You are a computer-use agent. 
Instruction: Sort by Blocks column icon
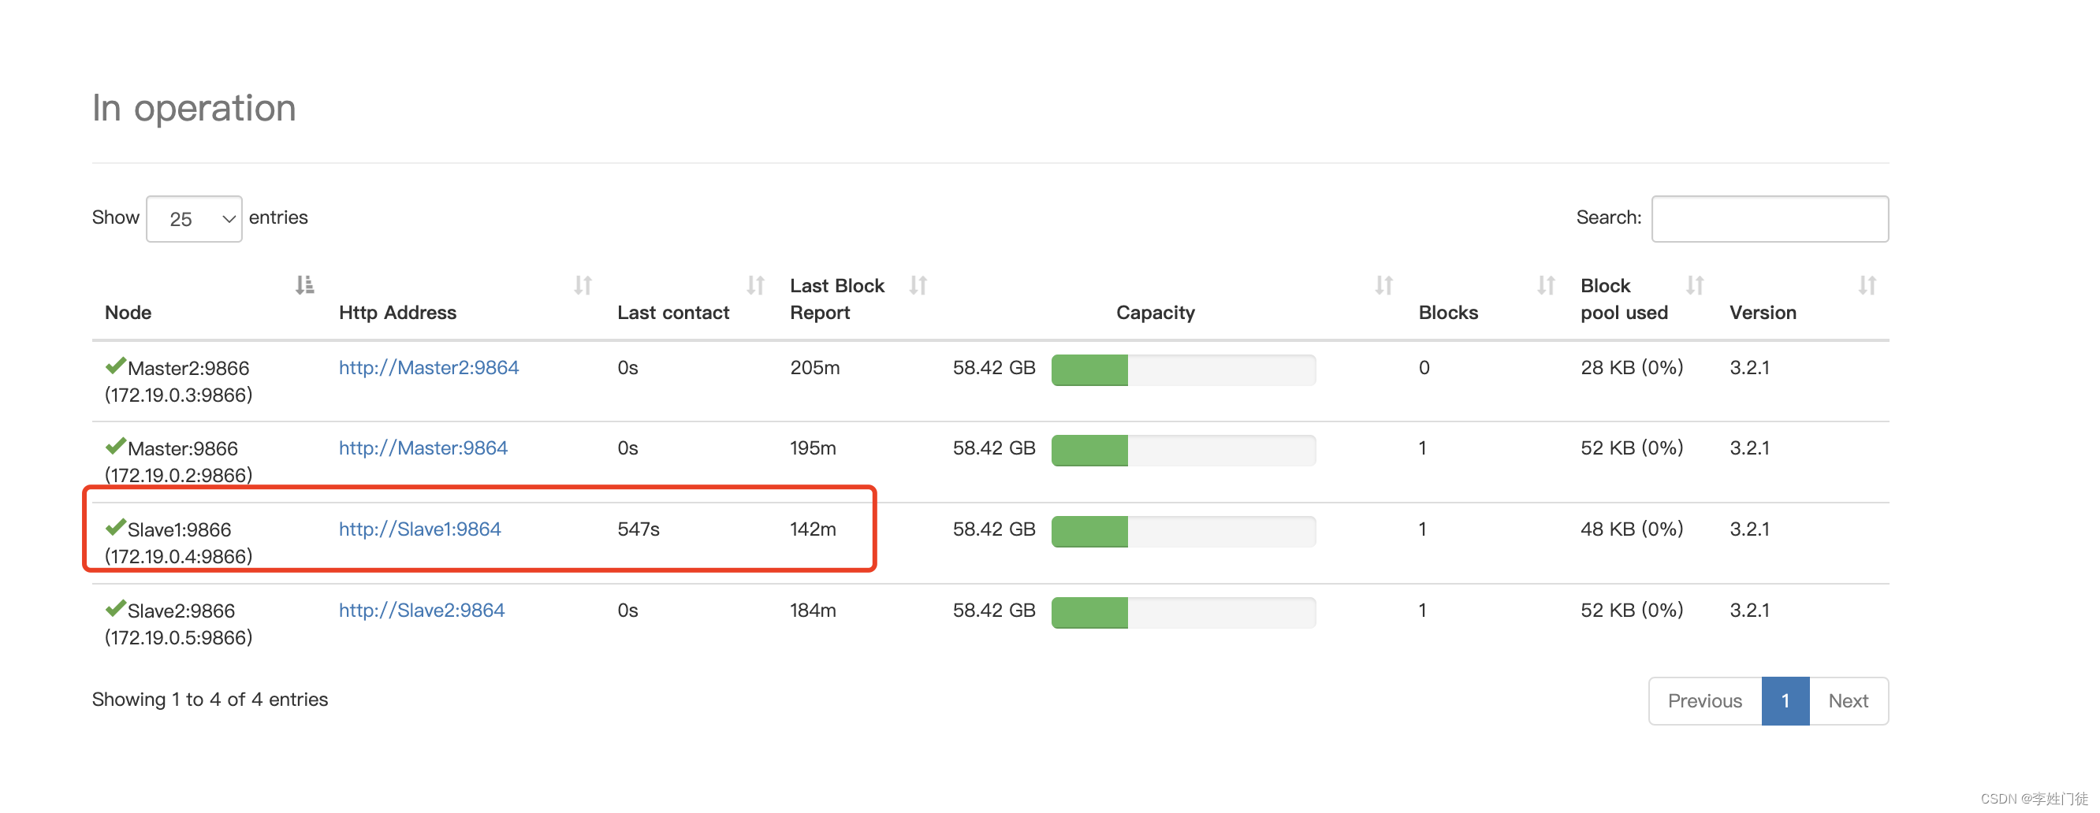coord(1547,285)
